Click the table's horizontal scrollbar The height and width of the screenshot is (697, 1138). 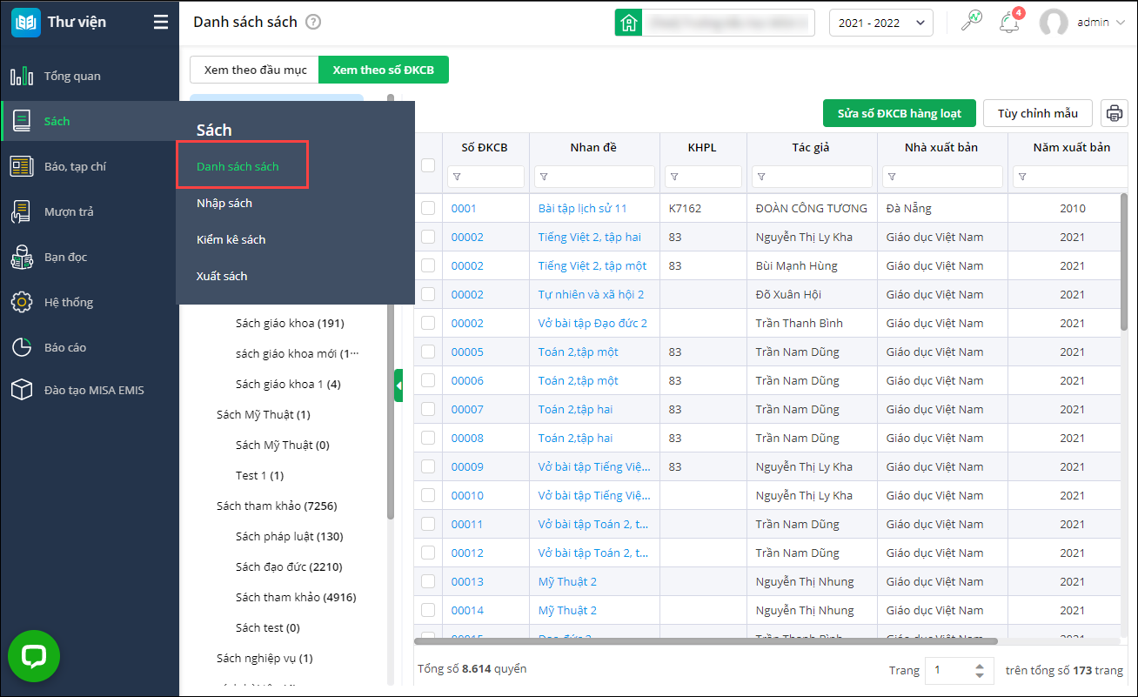click(x=706, y=641)
